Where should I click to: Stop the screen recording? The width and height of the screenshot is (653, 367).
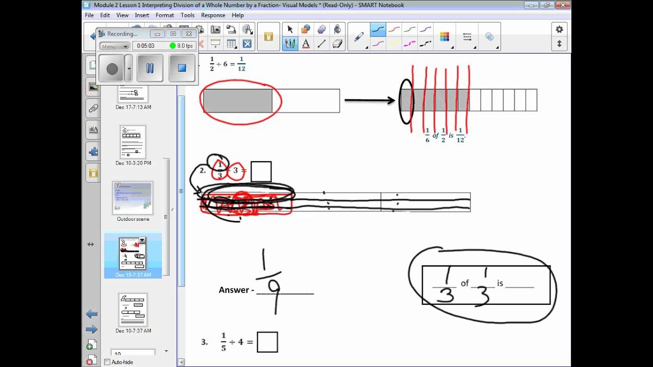182,68
